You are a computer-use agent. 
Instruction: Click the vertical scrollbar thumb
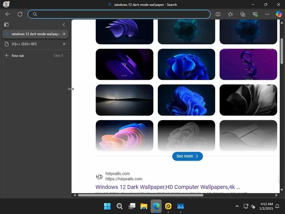pos(282,51)
